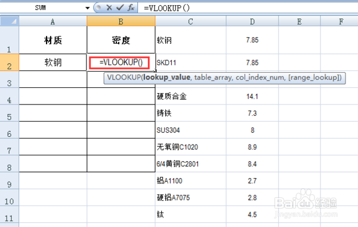Click formula bar containing =VLOOKUP()

248,8
